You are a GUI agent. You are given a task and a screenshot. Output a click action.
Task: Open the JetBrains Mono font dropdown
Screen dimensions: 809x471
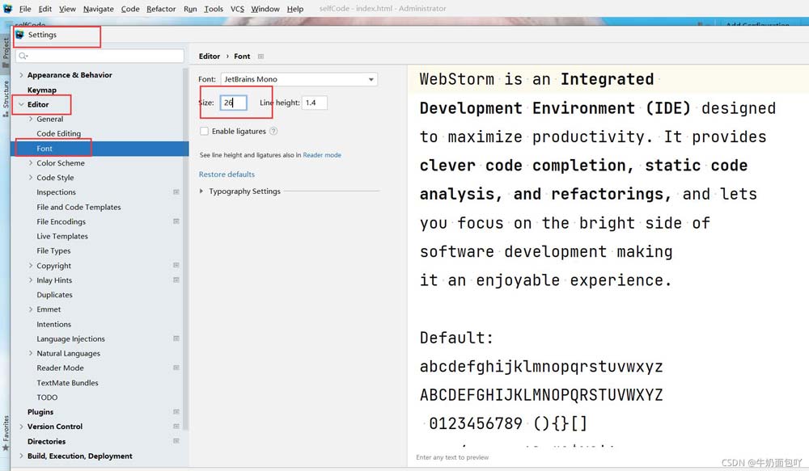(371, 79)
